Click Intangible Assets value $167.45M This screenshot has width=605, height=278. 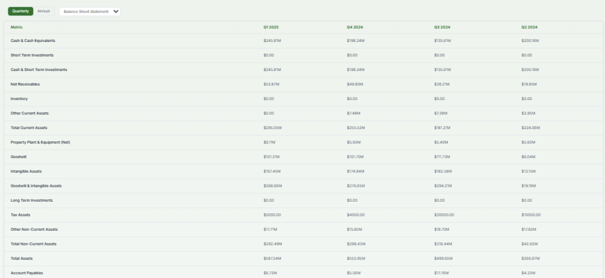tap(272, 172)
